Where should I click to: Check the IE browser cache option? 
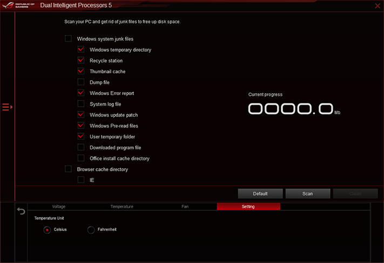point(81,180)
